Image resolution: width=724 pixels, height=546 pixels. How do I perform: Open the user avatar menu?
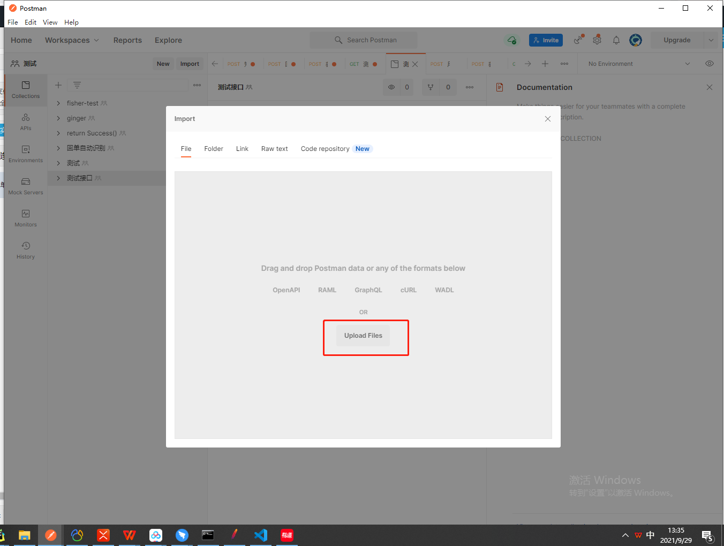(x=636, y=40)
